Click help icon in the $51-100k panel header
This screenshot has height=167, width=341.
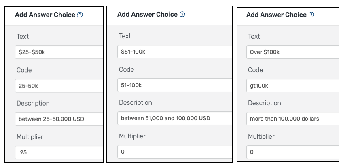point(182,15)
